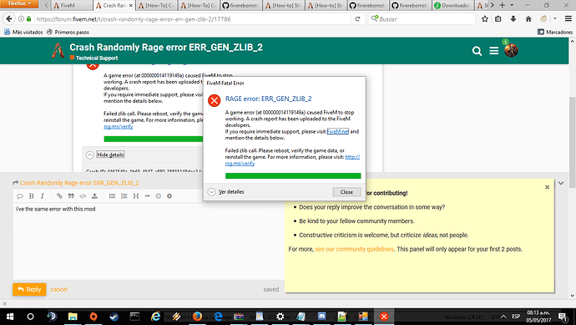Insert a numbered list
This screenshot has height=325, width=576.
[x=124, y=196]
